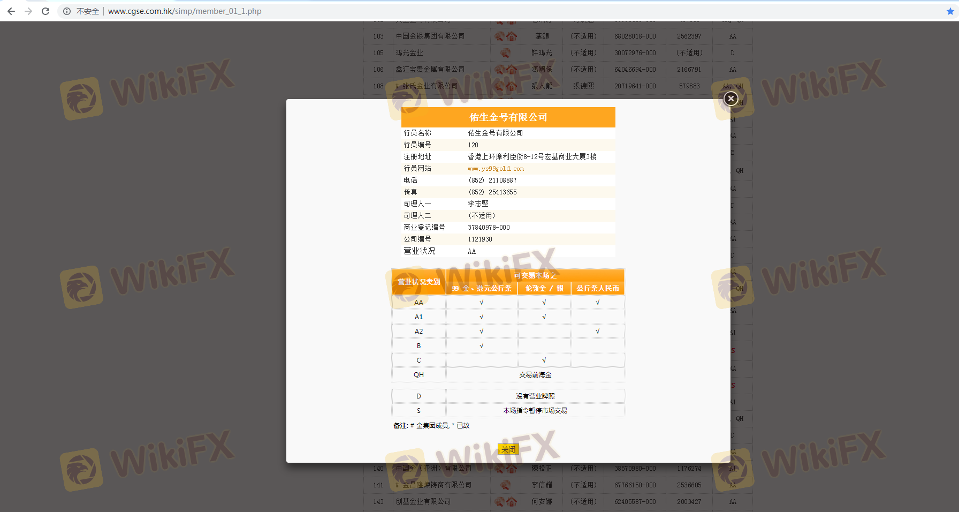Click home website icon for 鑫汇宝贵金属有限公司

(x=512, y=70)
